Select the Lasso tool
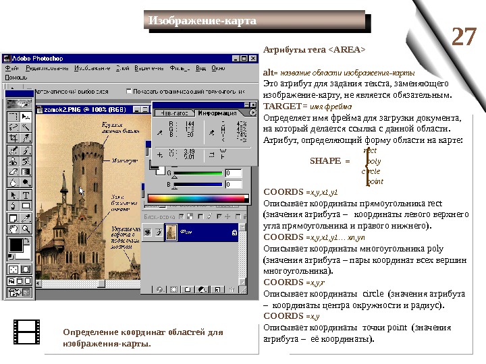The image size is (486, 364). click(x=13, y=127)
